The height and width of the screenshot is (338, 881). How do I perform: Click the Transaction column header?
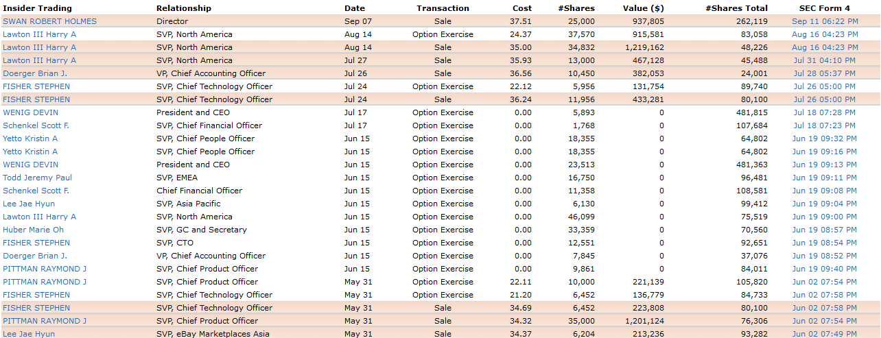pyautogui.click(x=443, y=8)
